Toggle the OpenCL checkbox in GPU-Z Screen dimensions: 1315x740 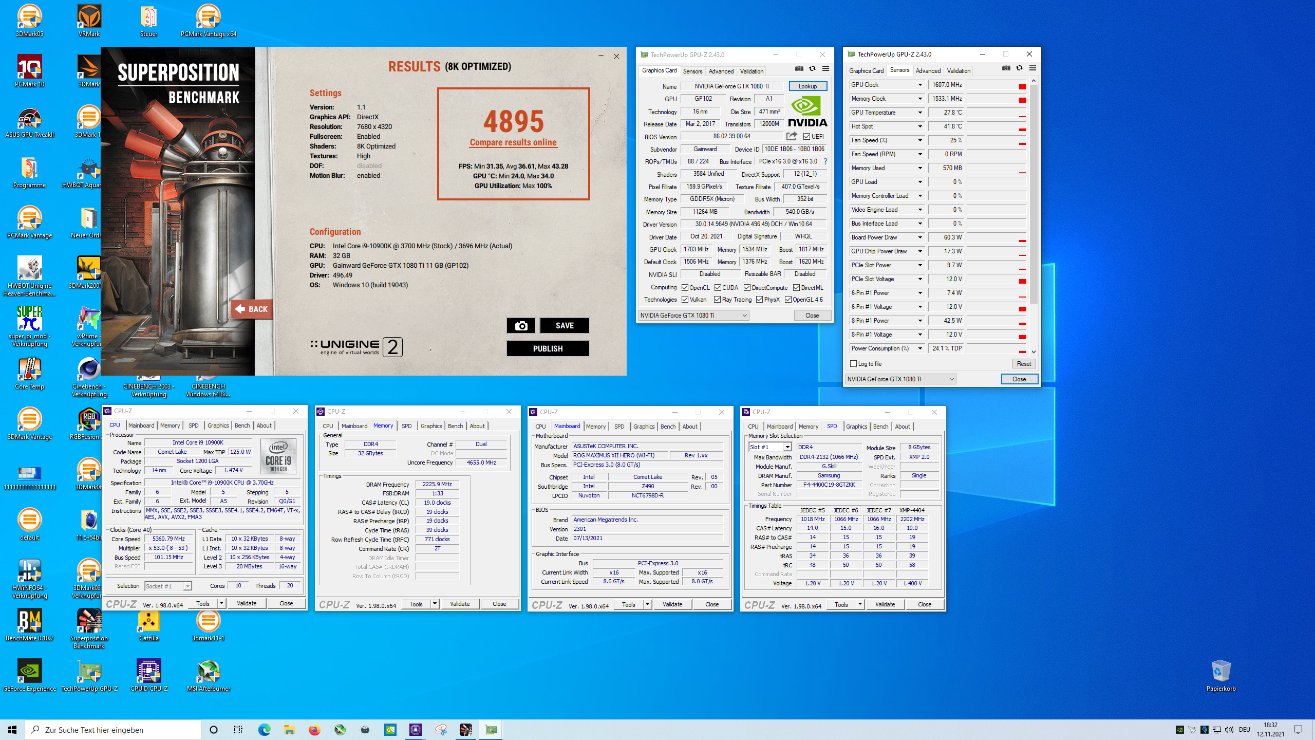(x=685, y=288)
